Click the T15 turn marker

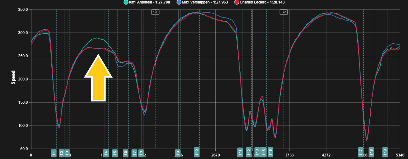(264, 152)
